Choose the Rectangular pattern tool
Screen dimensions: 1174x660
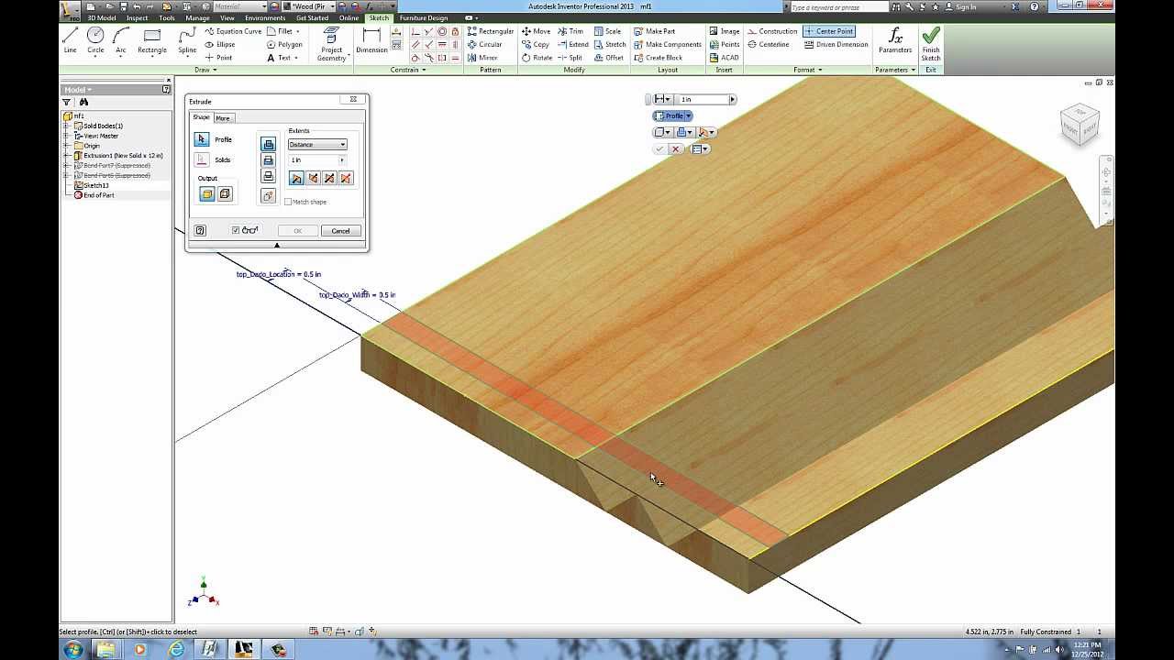point(490,31)
